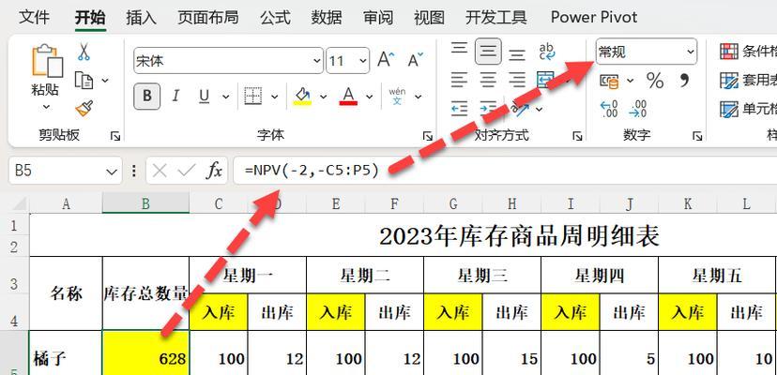777x375 pixels.
Task: Expand underline style dropdown arrow
Action: point(225,97)
